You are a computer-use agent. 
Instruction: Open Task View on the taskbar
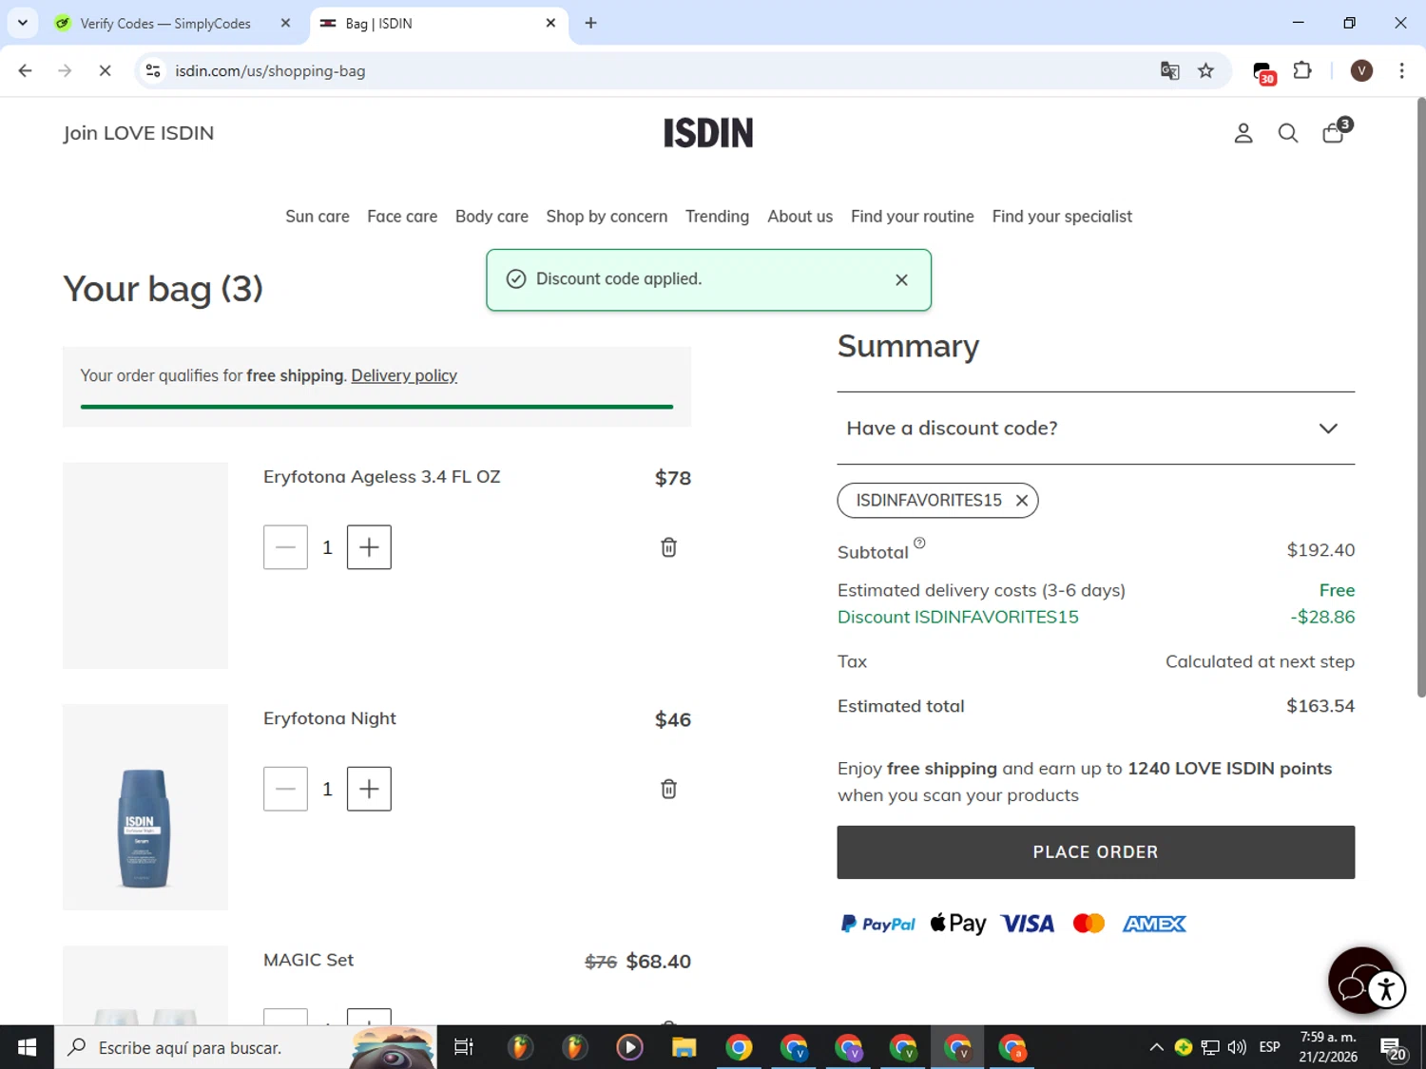(x=464, y=1047)
